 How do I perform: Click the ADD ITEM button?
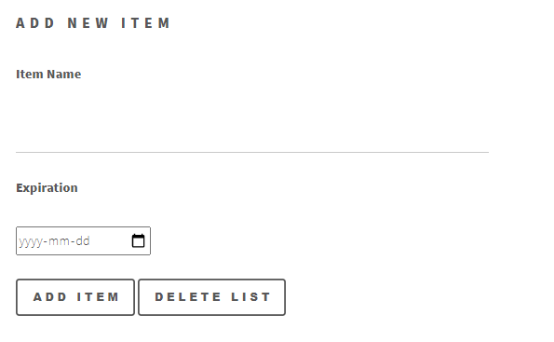pos(75,297)
